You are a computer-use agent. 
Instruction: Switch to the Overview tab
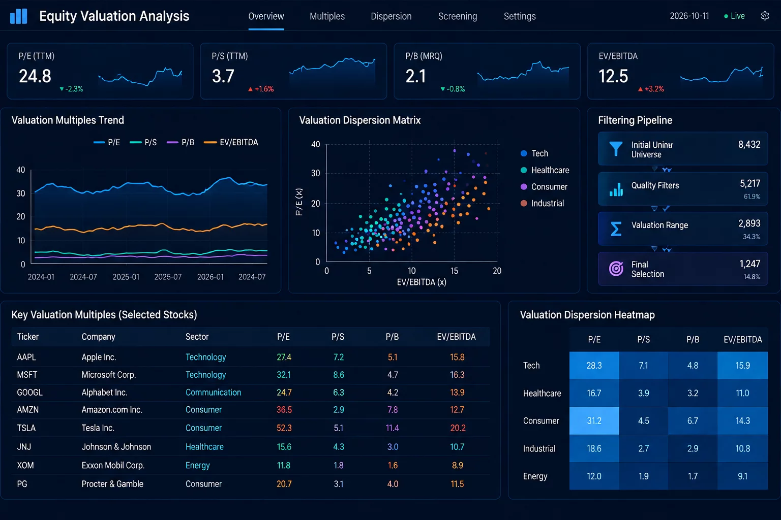click(266, 16)
